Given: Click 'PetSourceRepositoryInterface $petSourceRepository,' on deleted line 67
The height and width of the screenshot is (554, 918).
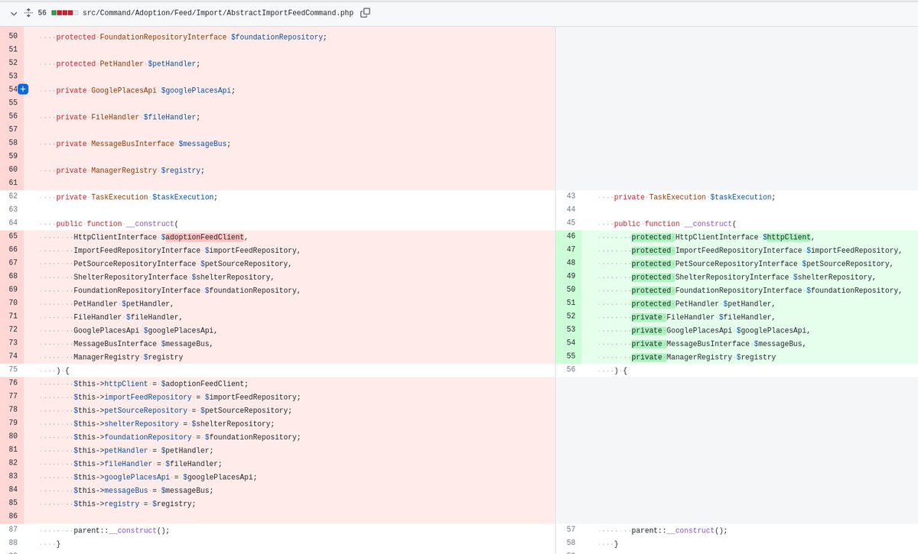Looking at the screenshot, I should click(x=183, y=264).
